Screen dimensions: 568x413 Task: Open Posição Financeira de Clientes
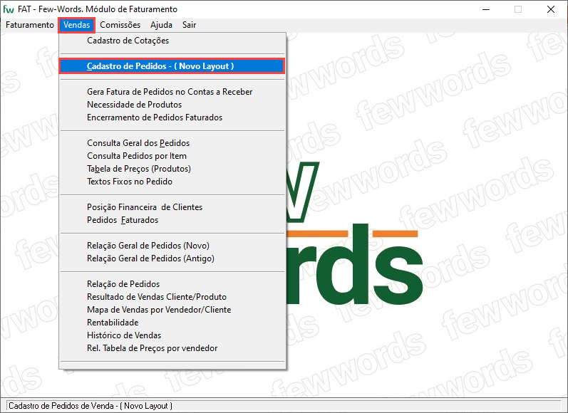[x=172, y=207]
